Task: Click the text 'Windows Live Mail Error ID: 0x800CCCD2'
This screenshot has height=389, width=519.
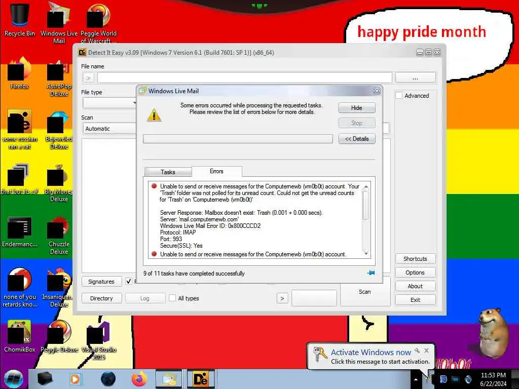Action: pyautogui.click(x=210, y=226)
